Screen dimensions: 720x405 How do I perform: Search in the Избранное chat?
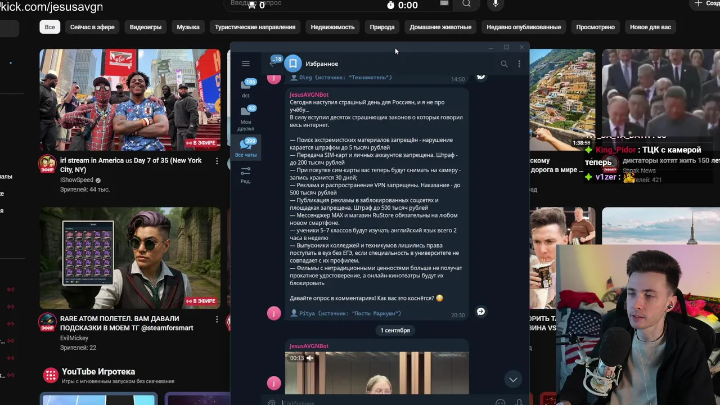[x=504, y=64]
